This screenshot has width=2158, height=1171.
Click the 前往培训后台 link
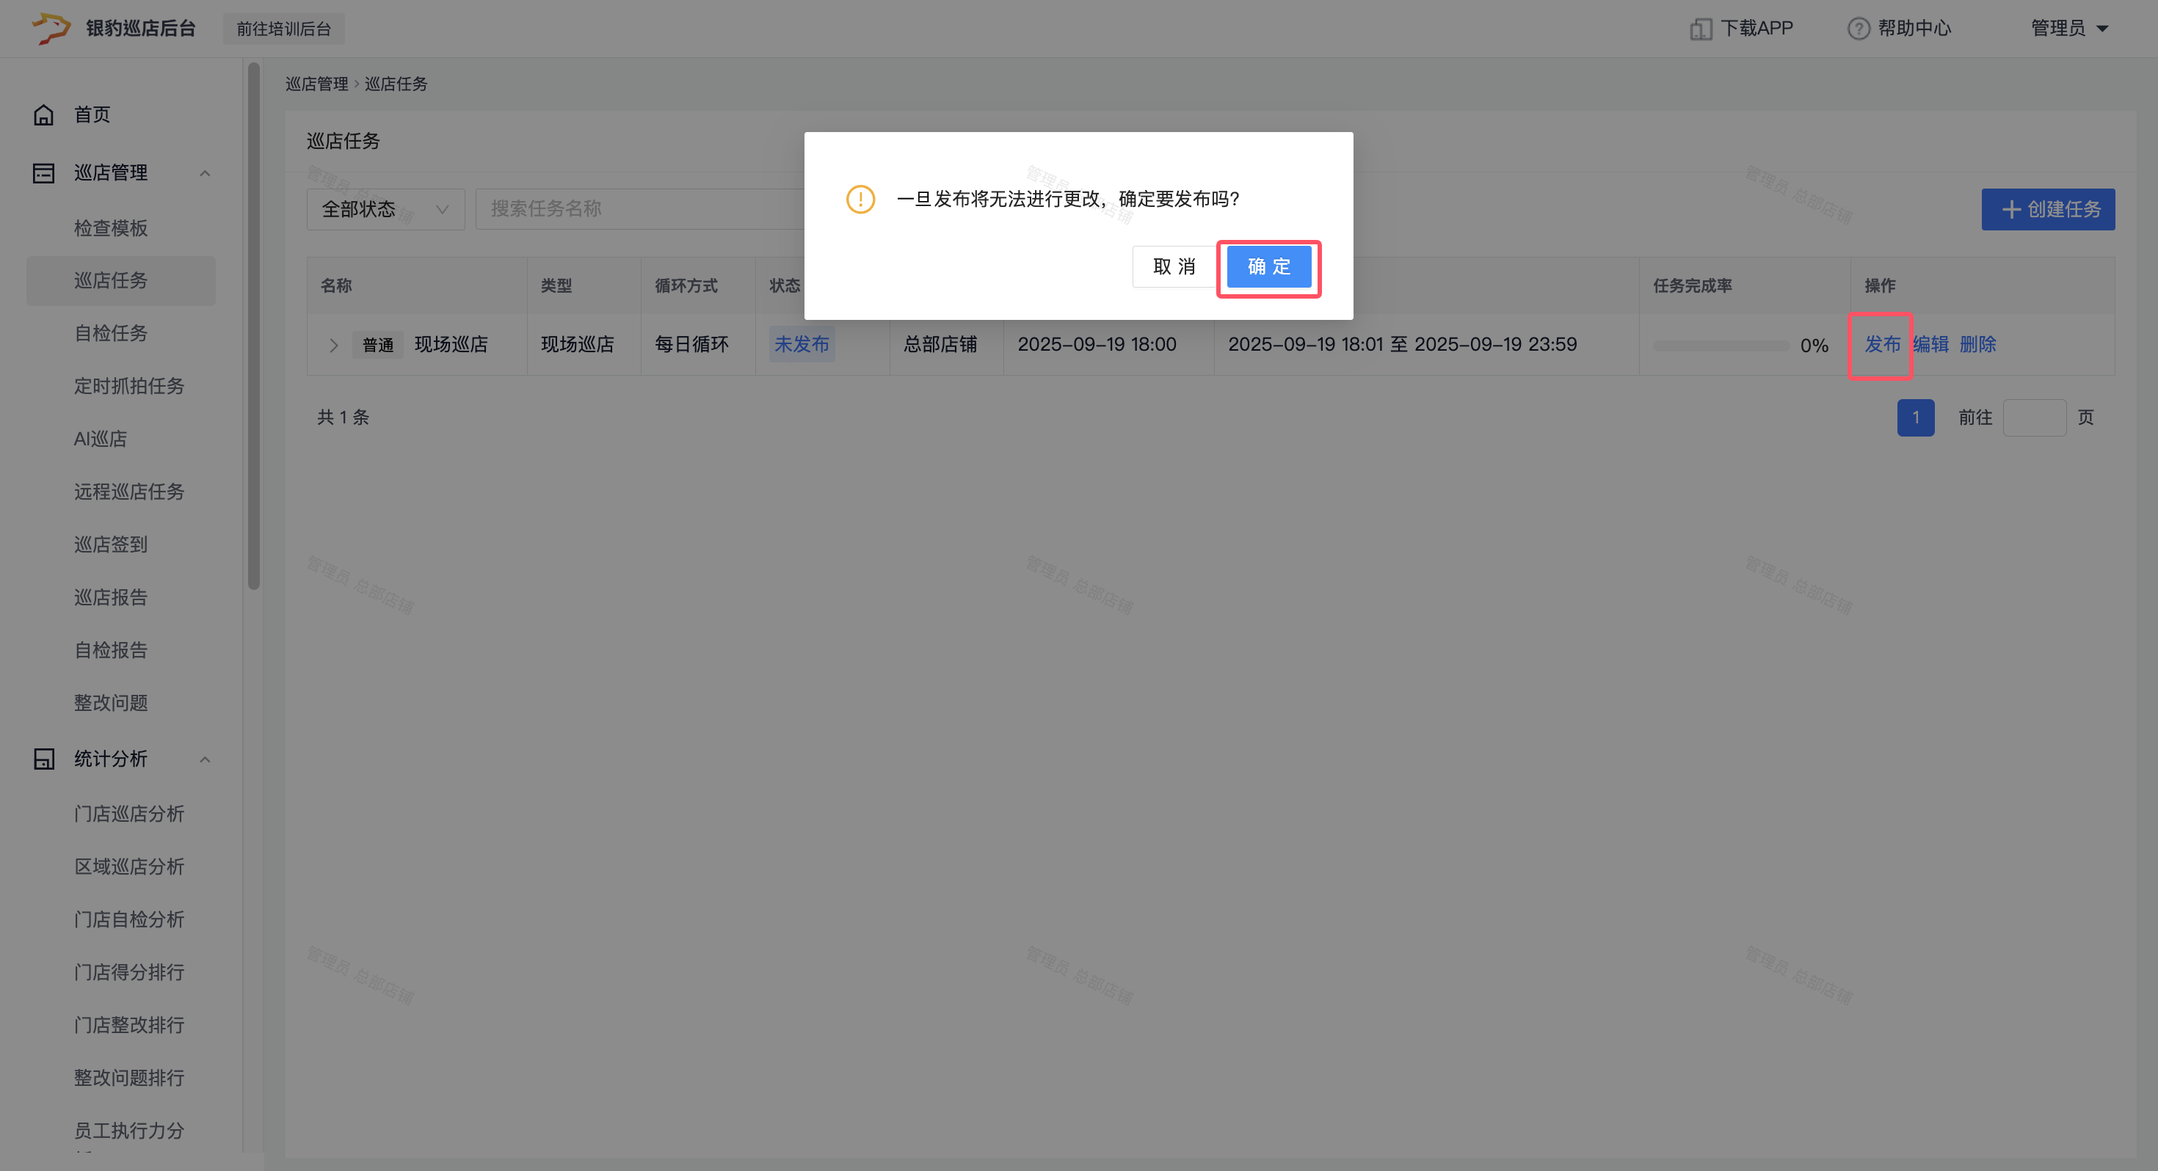(283, 29)
